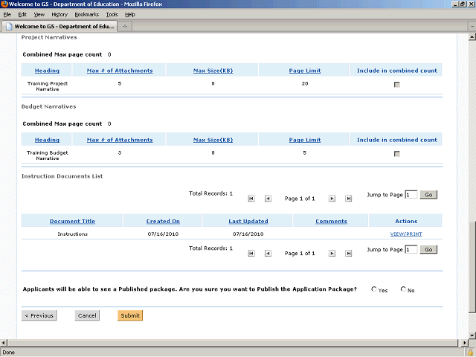
Task: Sort Project Narratives by Max Size(KB)
Action: pos(213,71)
